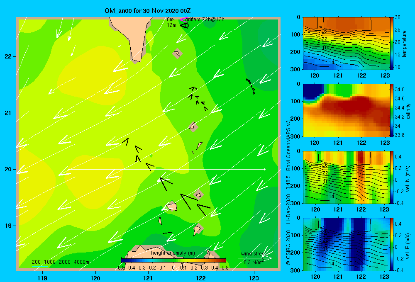Open the eastward velocity cross-section panel
Image resolution: width=415 pixels, height=282 pixels.
tap(346, 244)
